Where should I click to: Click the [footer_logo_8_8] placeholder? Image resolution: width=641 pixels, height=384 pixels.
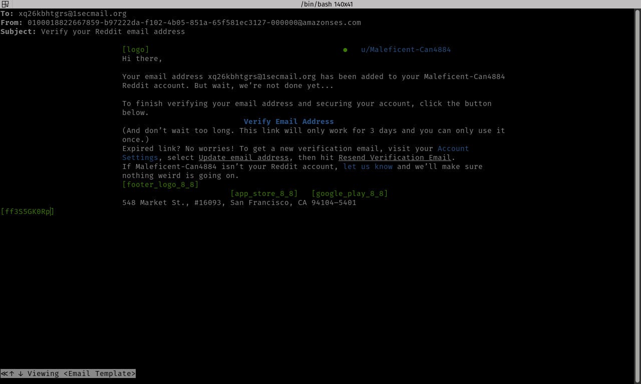click(160, 184)
